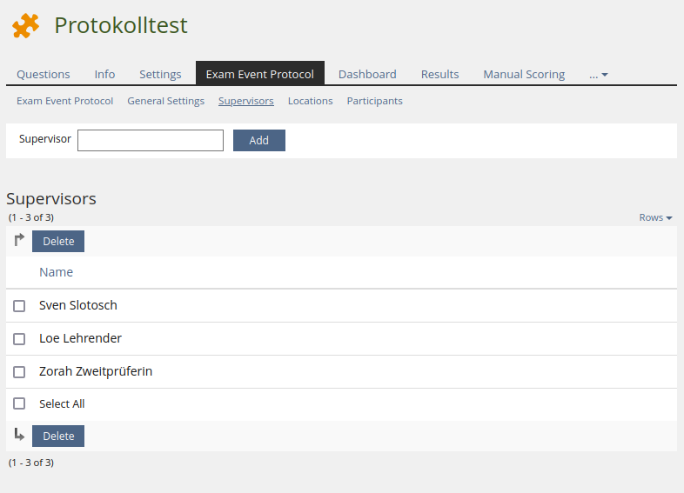This screenshot has height=493, width=684.
Task: Open the Dashboard tab
Action: point(367,75)
